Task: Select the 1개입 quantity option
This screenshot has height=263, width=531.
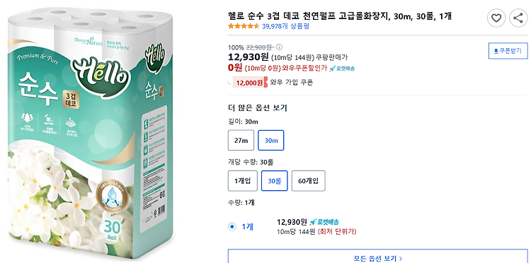Action: (x=242, y=181)
